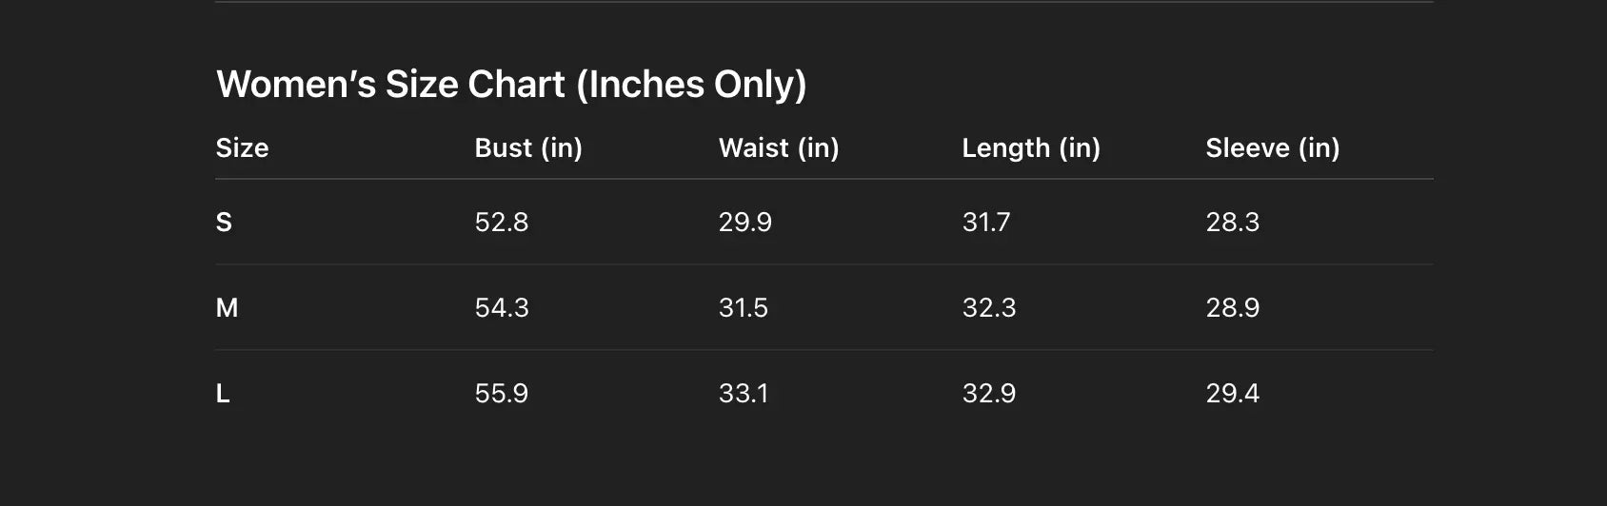Click the 29.4 sleeve value for L
This screenshot has height=506, width=1607.
tap(1233, 394)
